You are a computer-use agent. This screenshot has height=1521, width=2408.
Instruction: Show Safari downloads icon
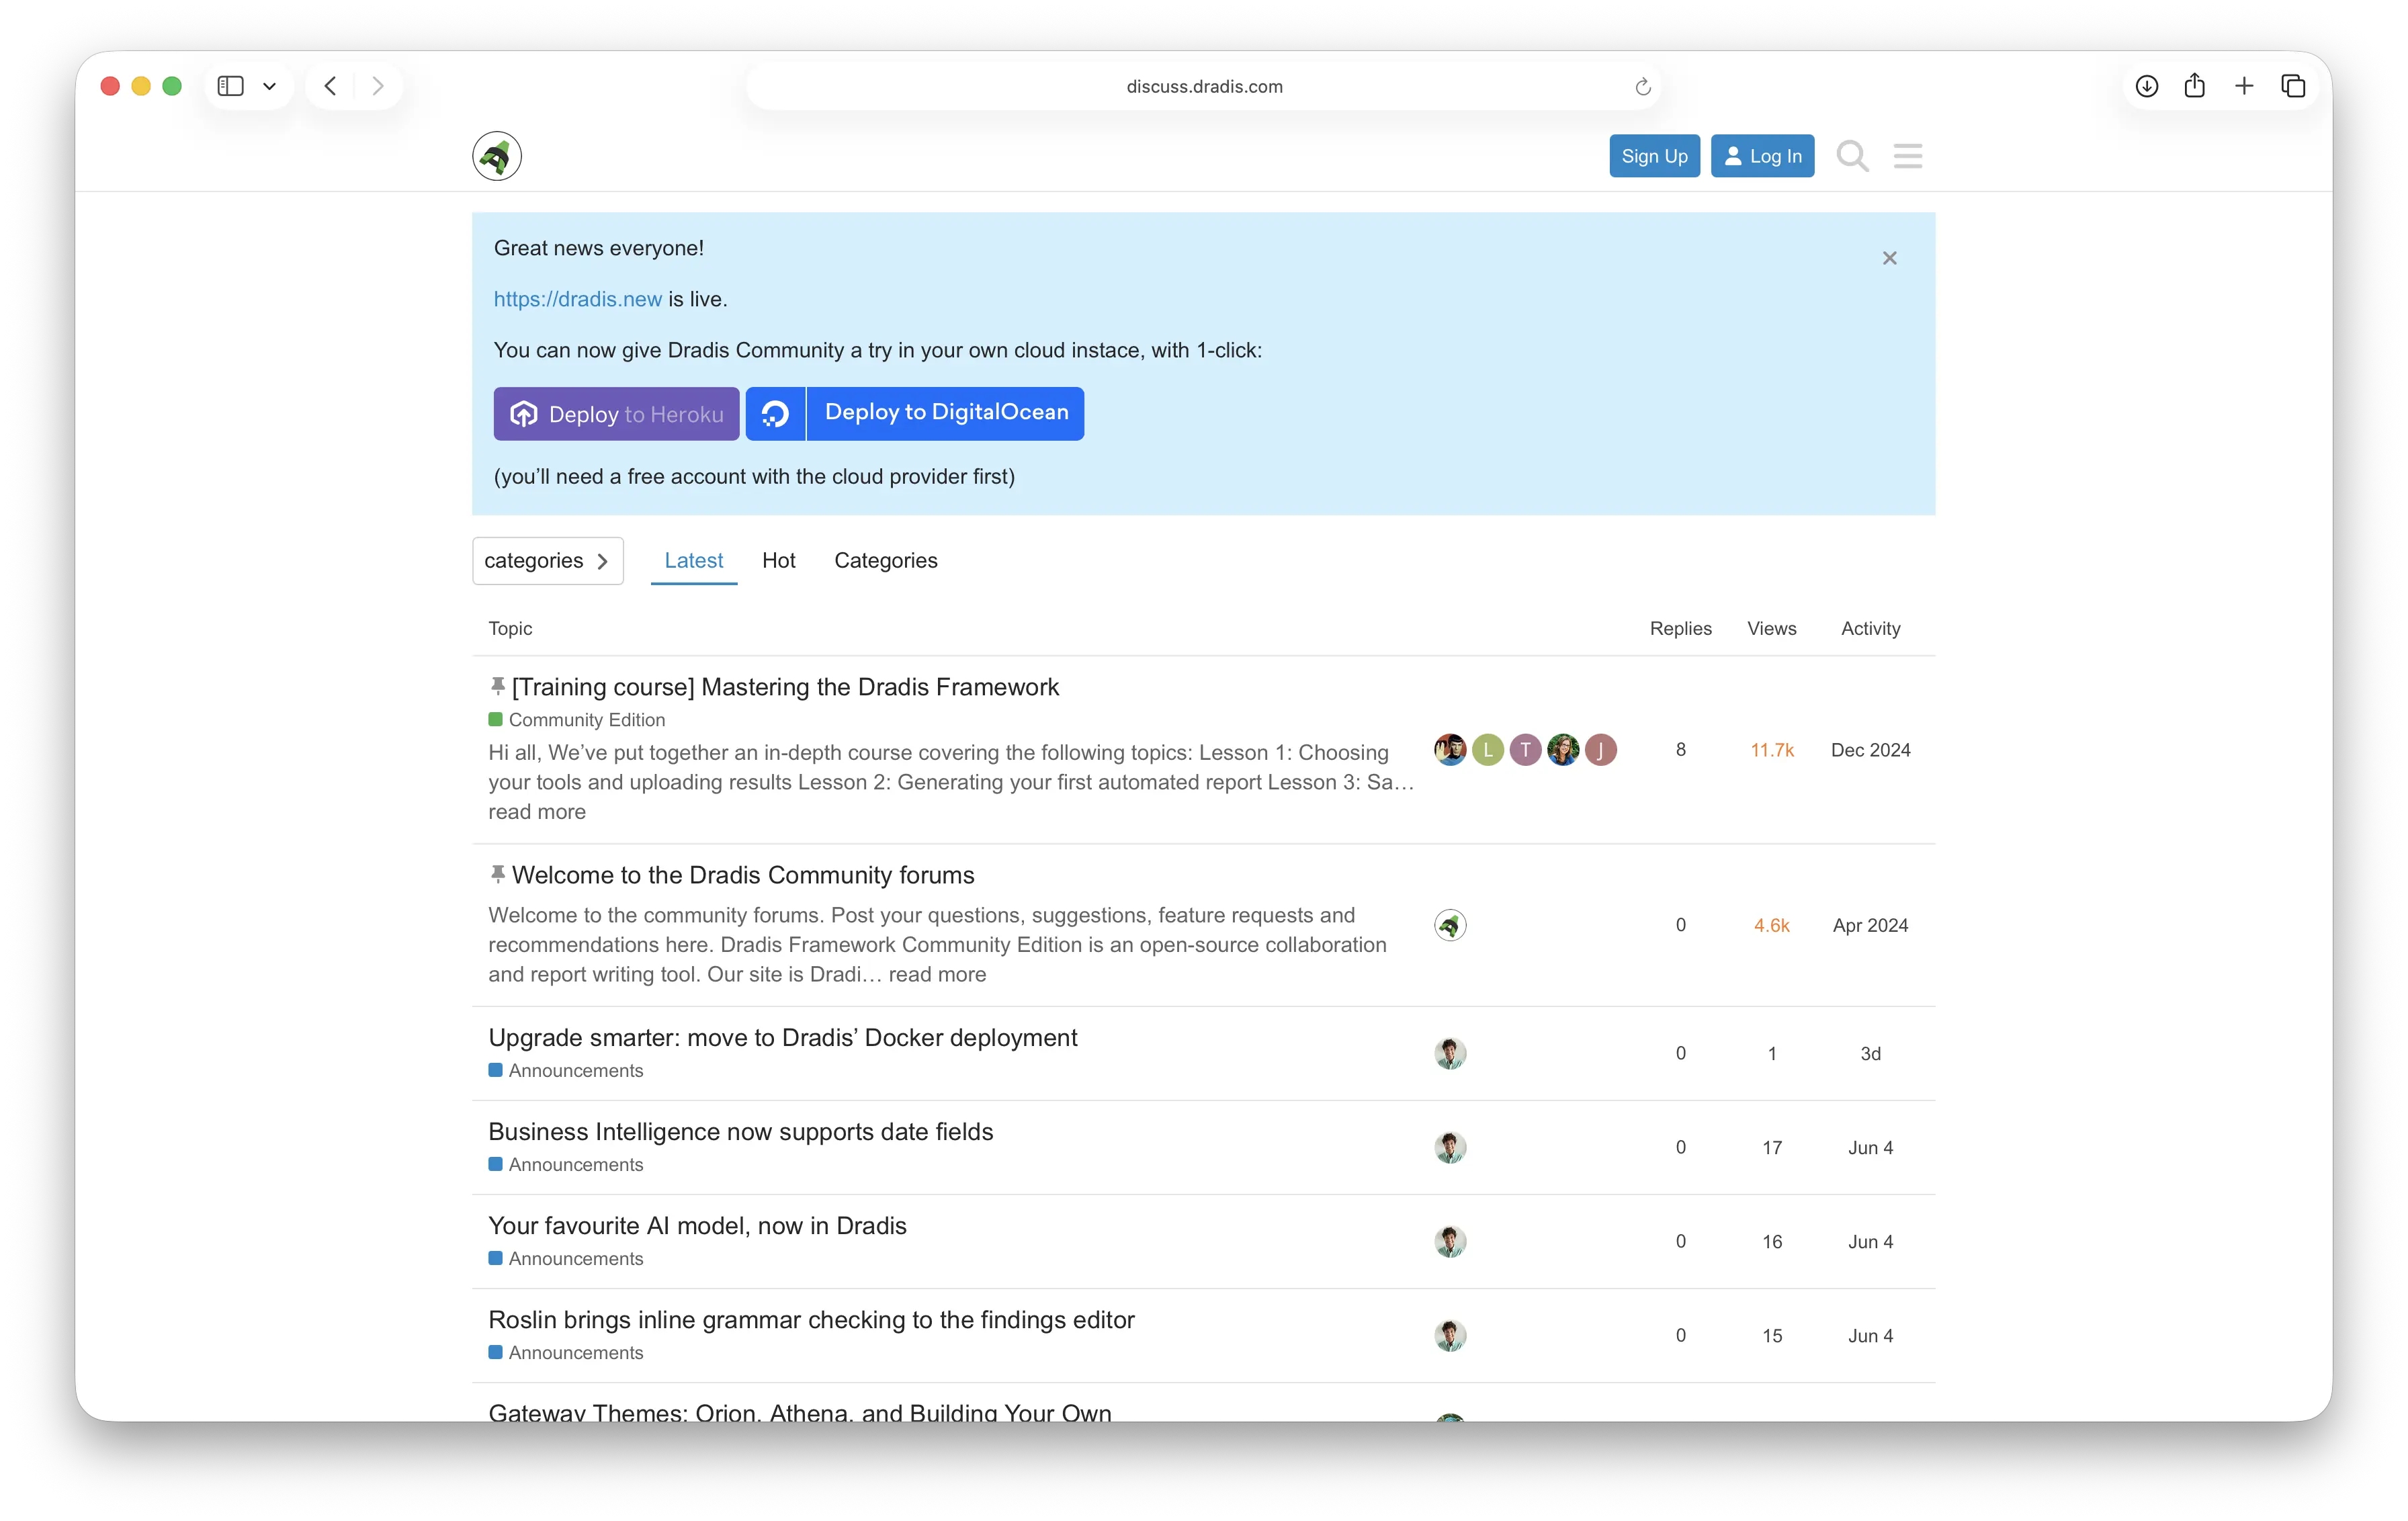(x=2146, y=86)
